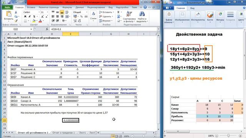Click the Cut scissors icon in Excel
Screen dimensions: 246x138
click(x=16, y=12)
